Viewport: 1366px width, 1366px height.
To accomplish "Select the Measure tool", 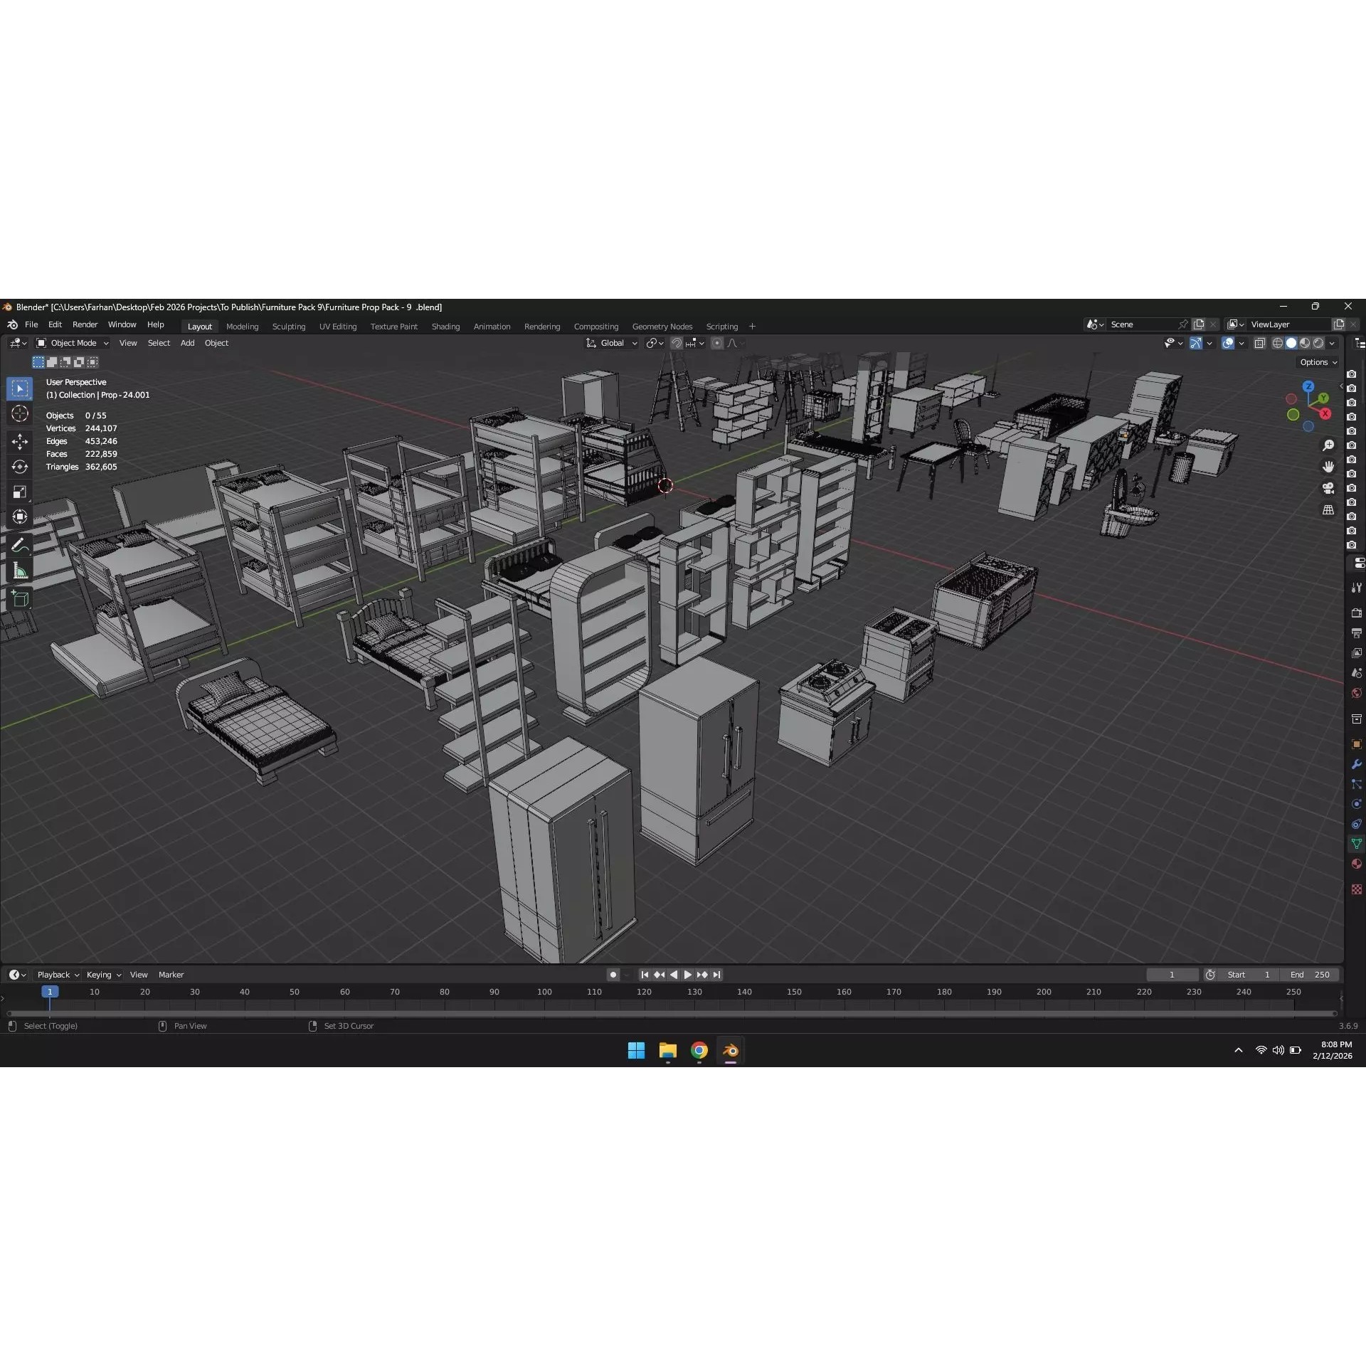I will 19,569.
